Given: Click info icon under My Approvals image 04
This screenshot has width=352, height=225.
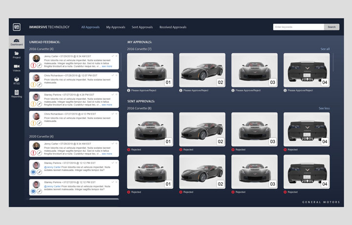Looking at the screenshot, I should pos(285,90).
